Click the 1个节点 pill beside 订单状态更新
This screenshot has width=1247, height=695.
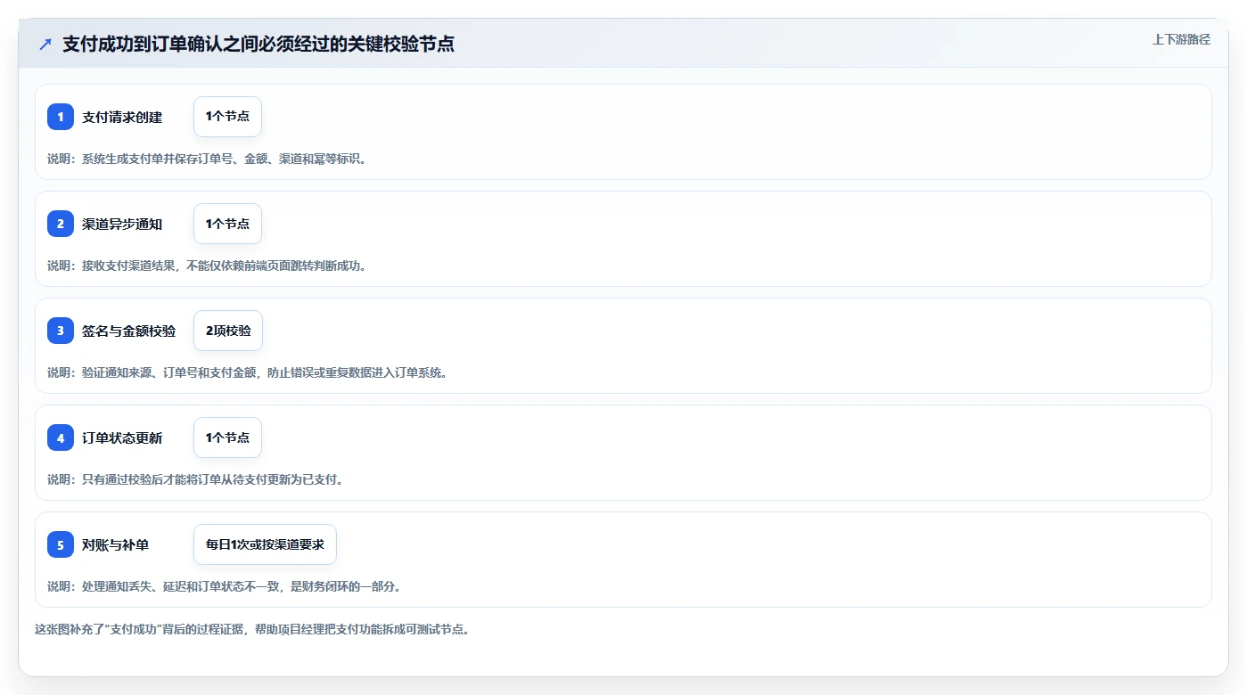tap(227, 437)
